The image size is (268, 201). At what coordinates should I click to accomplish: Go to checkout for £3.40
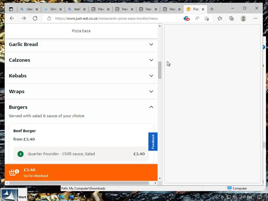click(x=81, y=172)
